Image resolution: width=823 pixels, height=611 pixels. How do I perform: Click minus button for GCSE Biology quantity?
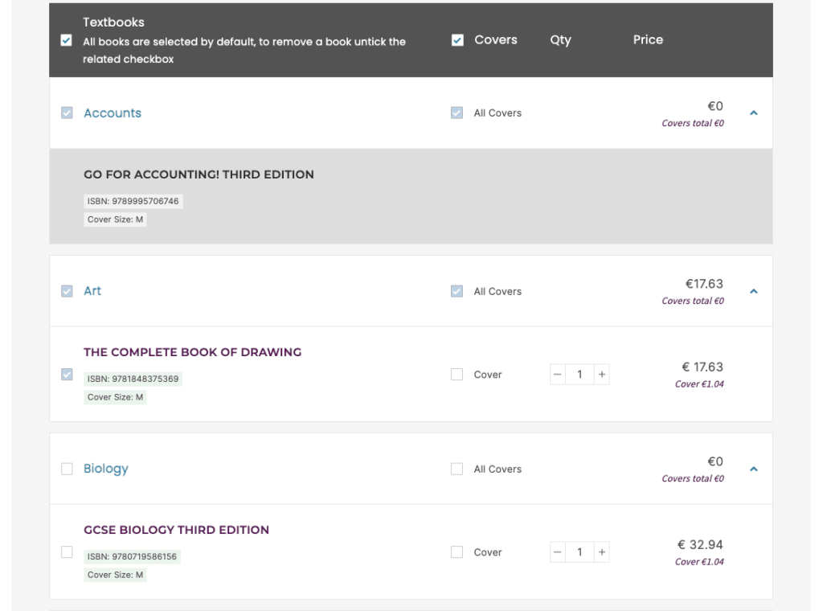click(558, 552)
